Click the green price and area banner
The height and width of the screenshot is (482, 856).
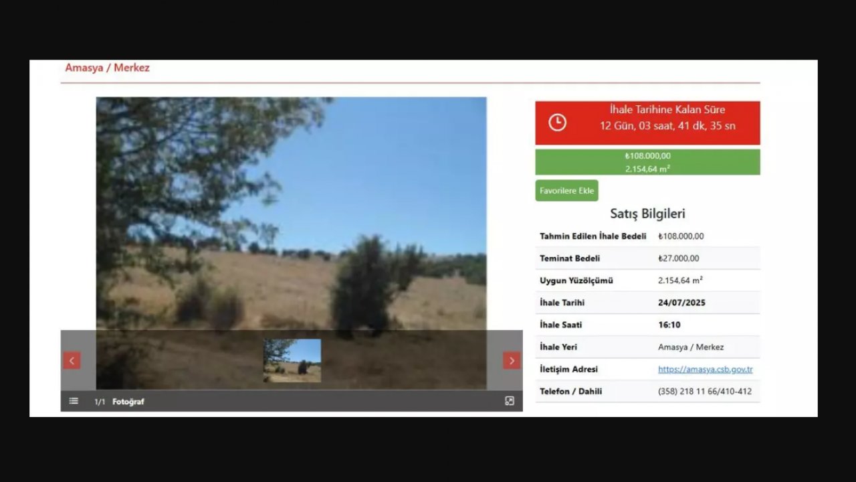pyautogui.click(x=647, y=162)
